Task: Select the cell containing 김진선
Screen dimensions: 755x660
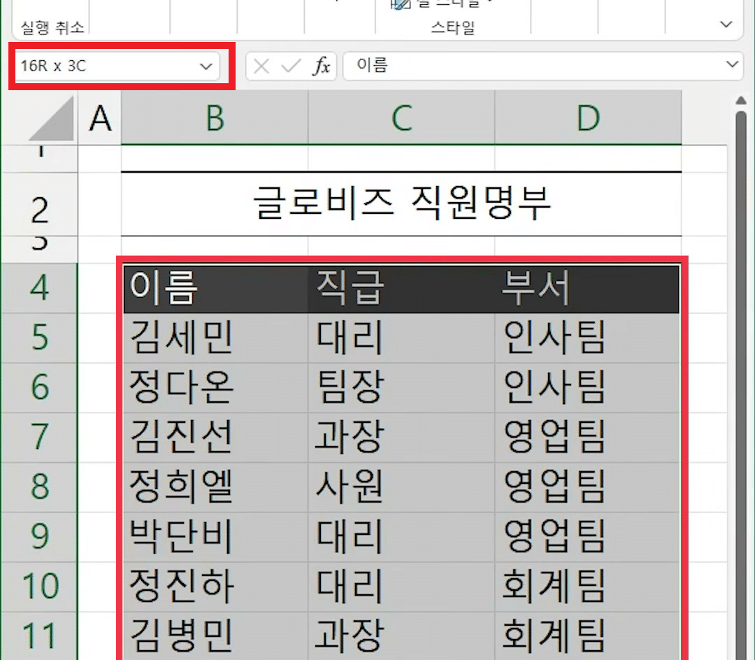Action: (215, 437)
